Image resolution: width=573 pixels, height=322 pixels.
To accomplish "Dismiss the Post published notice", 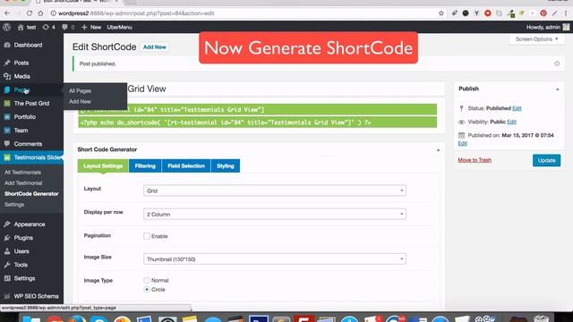I will [557, 64].
